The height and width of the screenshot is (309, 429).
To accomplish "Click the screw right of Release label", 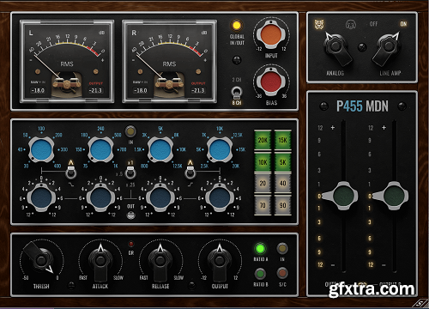I will click(x=191, y=285).
